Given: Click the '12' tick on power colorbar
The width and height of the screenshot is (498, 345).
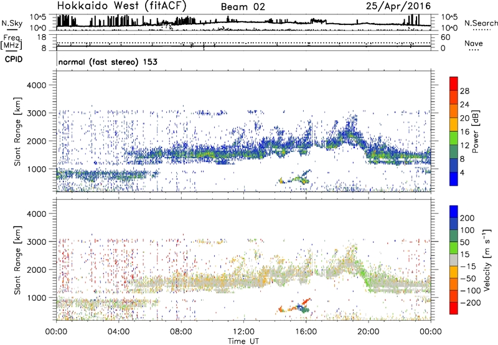Looking at the screenshot, I should [x=464, y=146].
